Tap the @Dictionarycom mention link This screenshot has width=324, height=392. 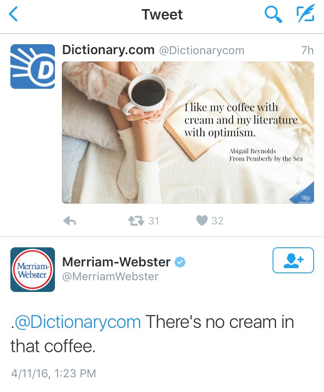77,322
